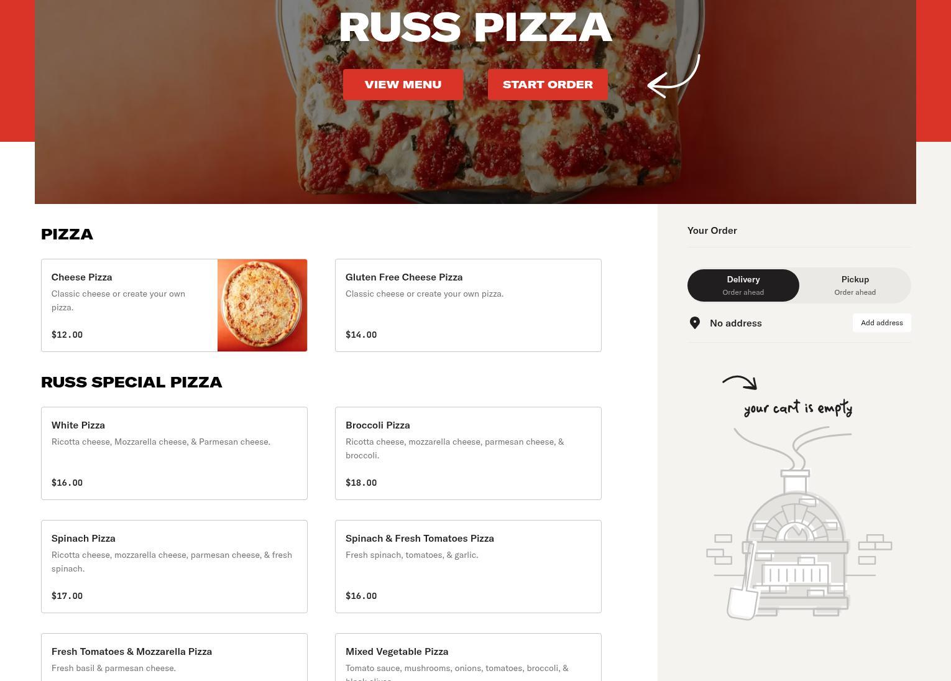Click the Start Order button
Image resolution: width=951 pixels, height=681 pixels.
click(548, 85)
